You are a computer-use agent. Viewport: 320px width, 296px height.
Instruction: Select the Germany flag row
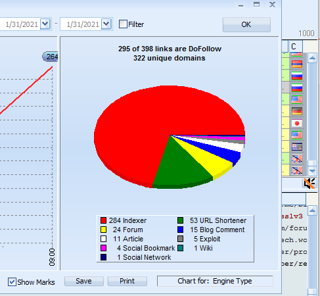click(297, 111)
